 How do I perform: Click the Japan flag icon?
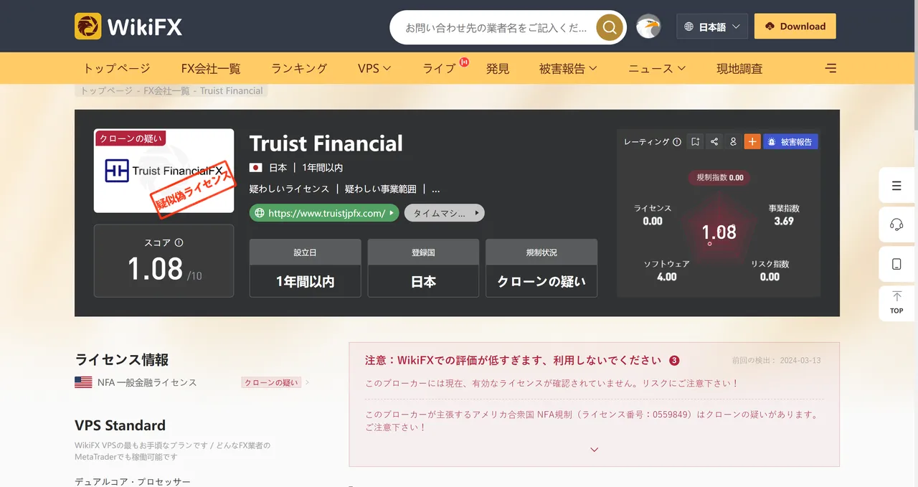point(255,167)
